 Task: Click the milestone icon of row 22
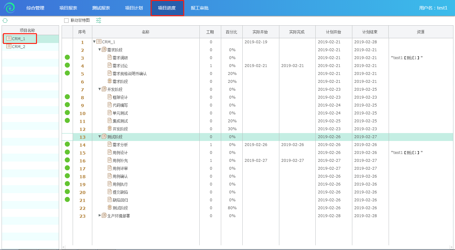(110, 208)
